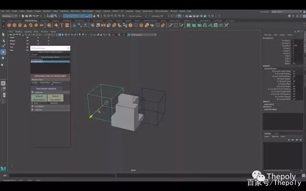This screenshot has height=191, width=306.
Task: Open the Windows menu
Action: (47, 11)
